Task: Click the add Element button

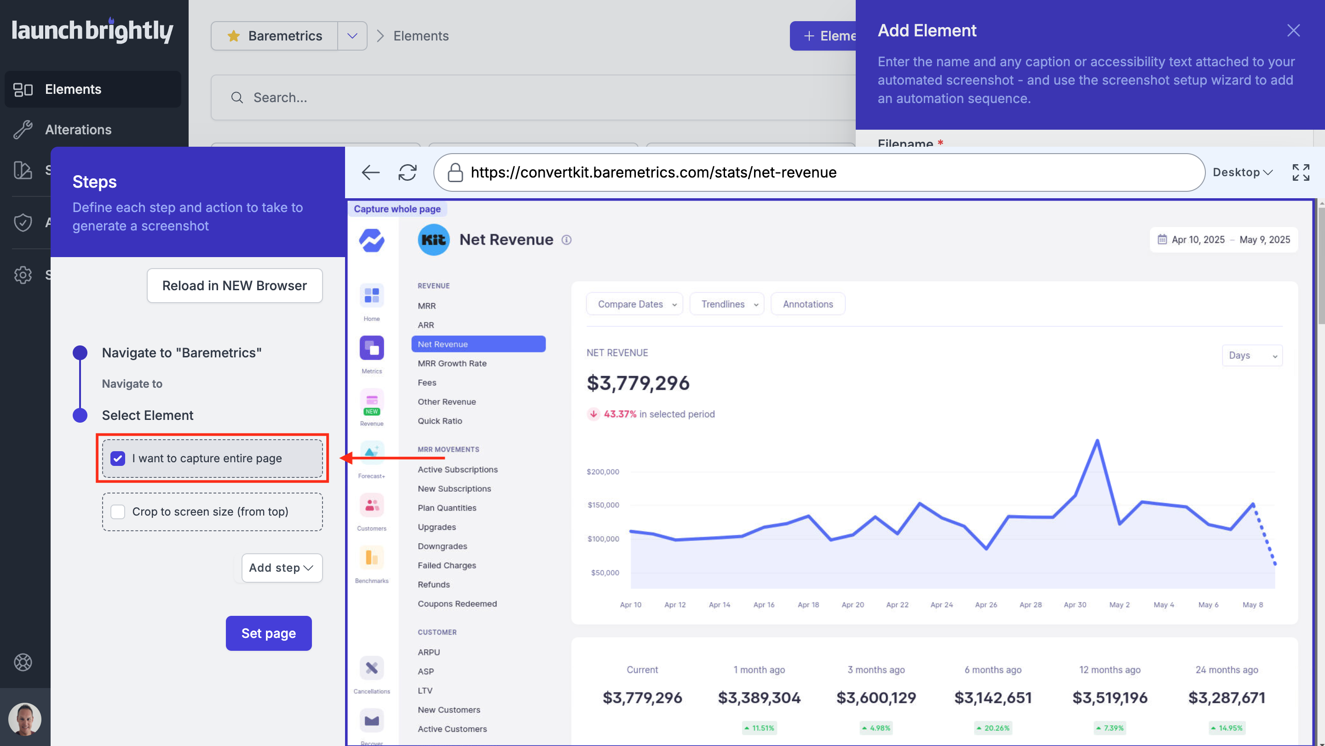Action: [x=824, y=35]
